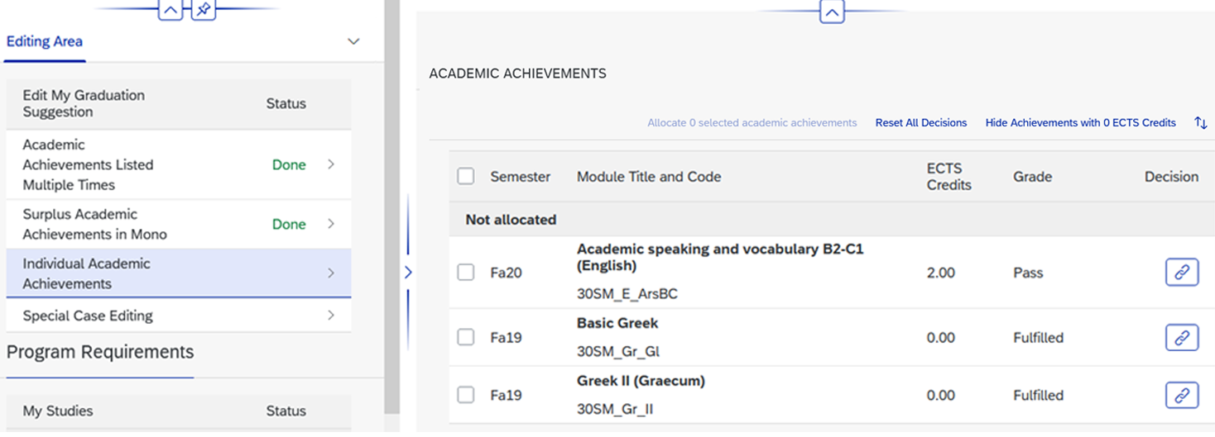The image size is (1215, 437).
Task: Click Hide Achievements with 0 ECTS Credits
Action: click(x=1080, y=123)
